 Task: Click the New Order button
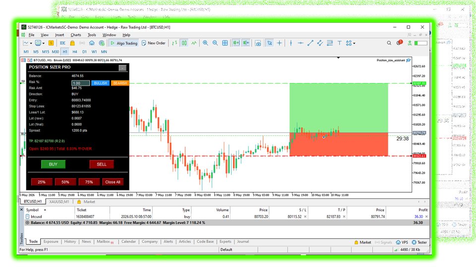coord(154,43)
